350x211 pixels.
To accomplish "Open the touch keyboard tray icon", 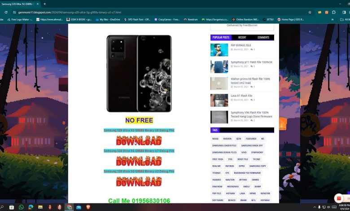I will [x=334, y=207].
